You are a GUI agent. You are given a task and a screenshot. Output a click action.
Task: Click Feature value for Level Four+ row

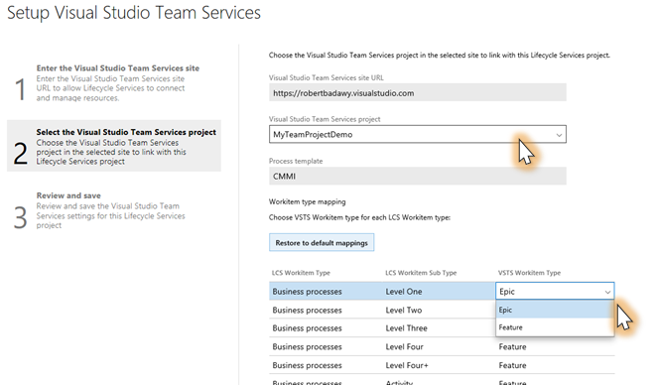[x=512, y=365]
